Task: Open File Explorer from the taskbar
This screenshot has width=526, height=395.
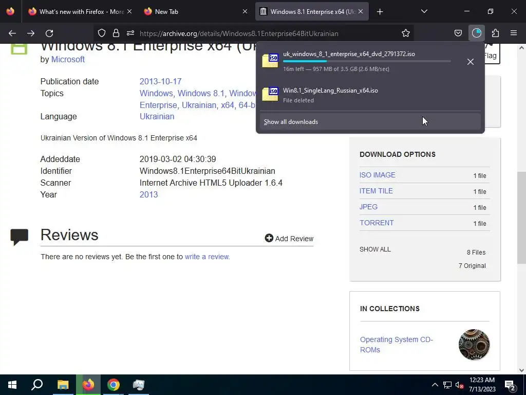Action: pos(63,385)
